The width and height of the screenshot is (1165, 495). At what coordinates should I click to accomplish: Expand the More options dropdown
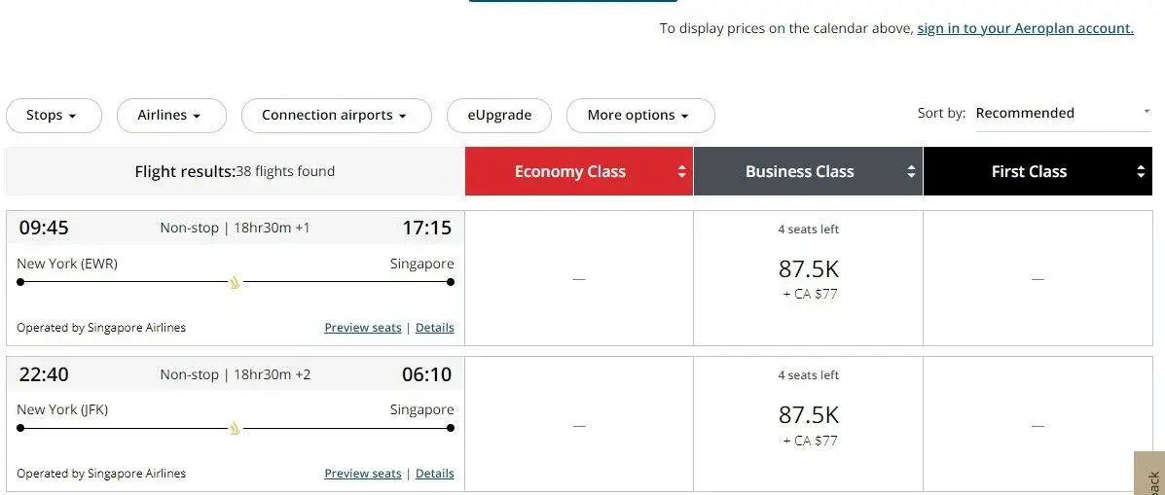click(x=639, y=116)
